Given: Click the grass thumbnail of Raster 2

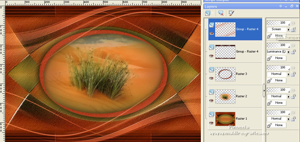Looking at the screenshot, I should pyautogui.click(x=225, y=96).
